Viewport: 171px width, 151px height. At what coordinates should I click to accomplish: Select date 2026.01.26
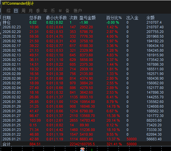pos(12,120)
